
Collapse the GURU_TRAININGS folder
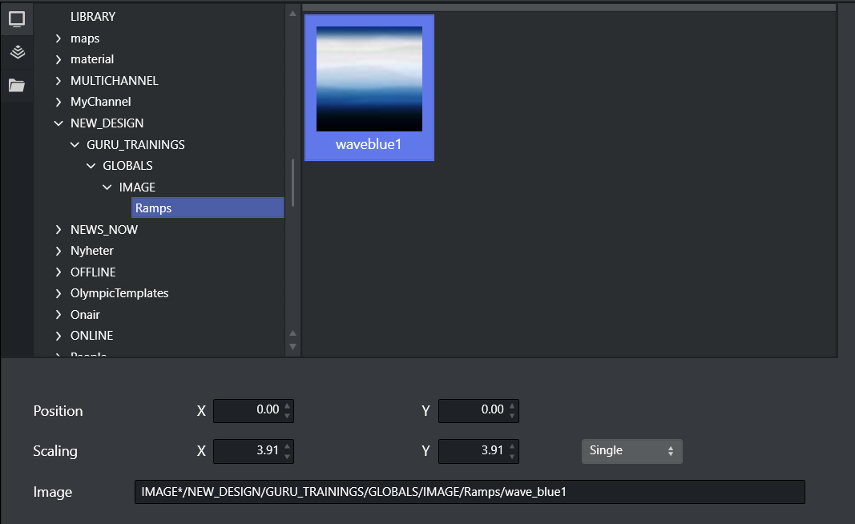point(75,145)
